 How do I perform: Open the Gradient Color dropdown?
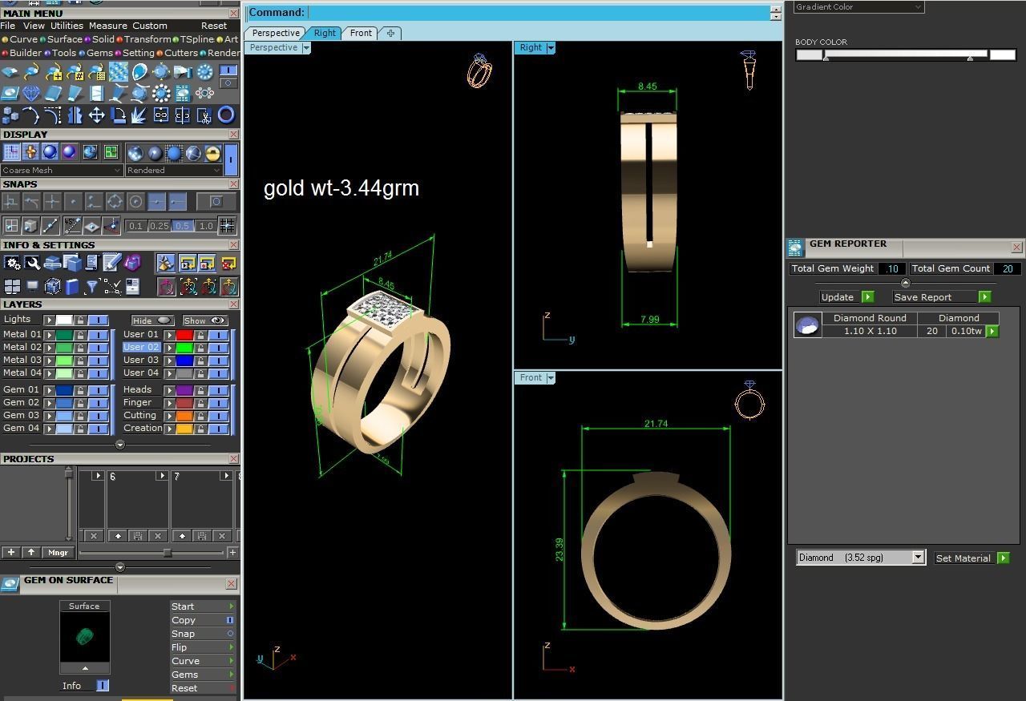tap(858, 6)
